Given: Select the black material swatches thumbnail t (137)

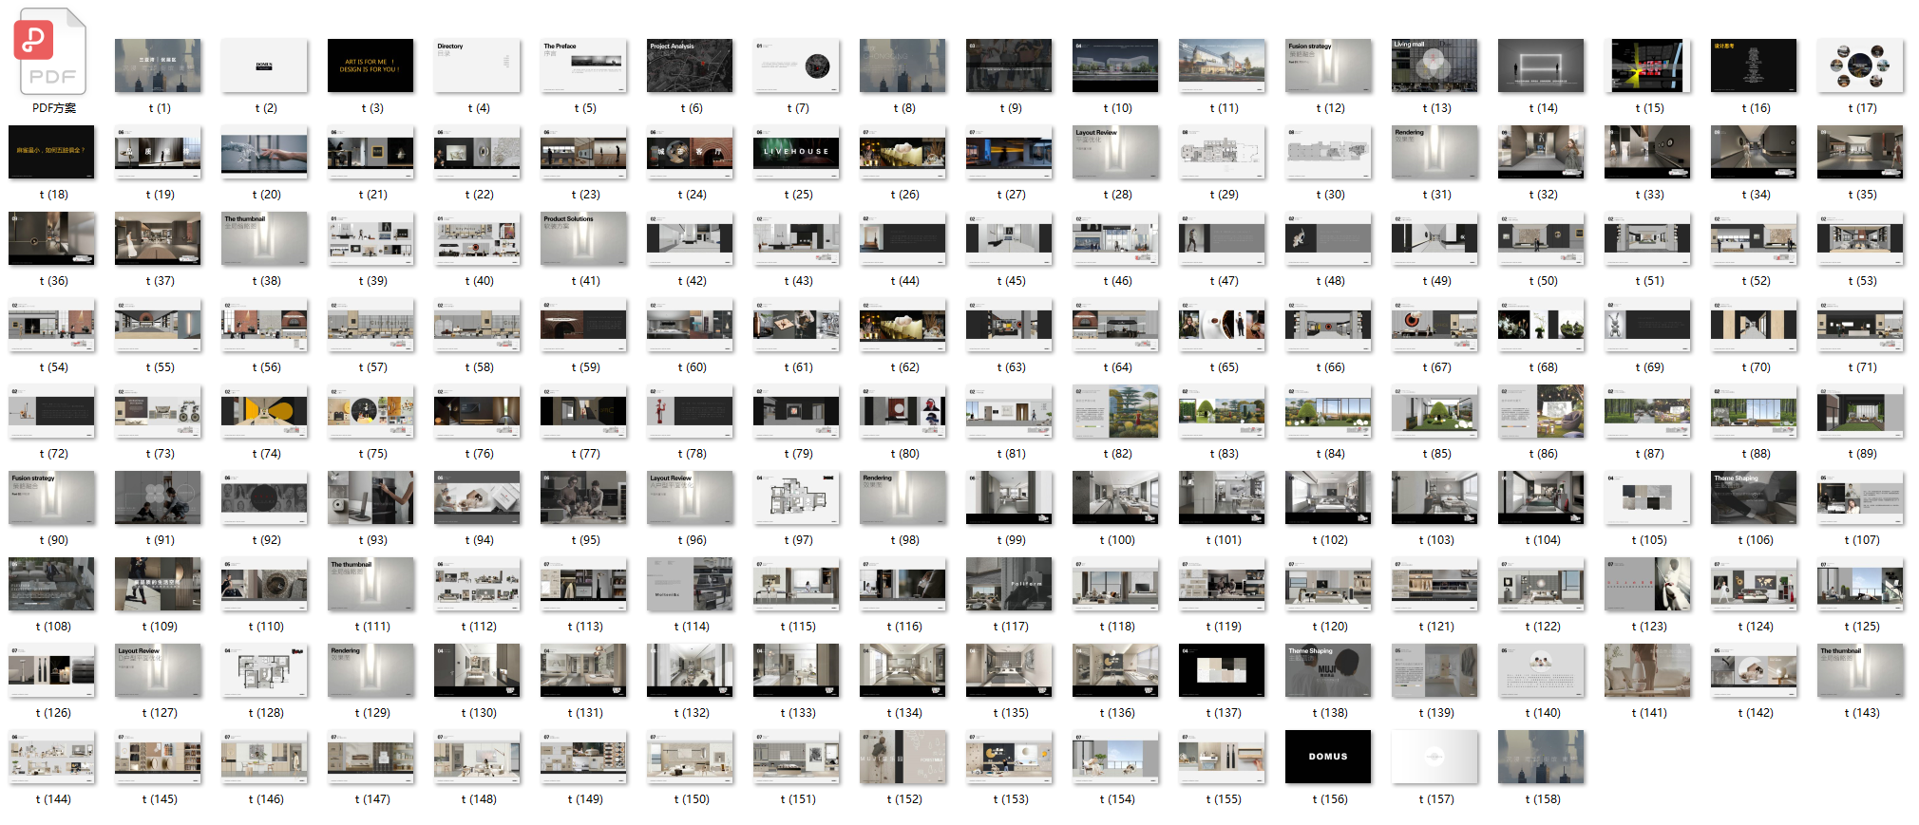Looking at the screenshot, I should pyautogui.click(x=1222, y=670).
